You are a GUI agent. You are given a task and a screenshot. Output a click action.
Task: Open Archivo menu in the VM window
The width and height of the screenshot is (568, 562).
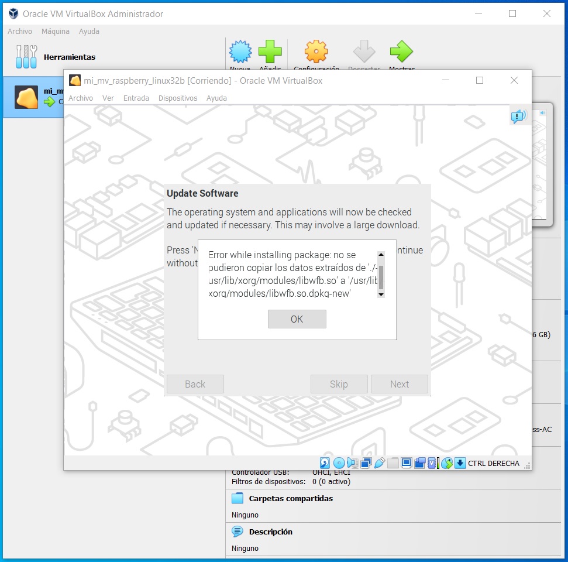[x=81, y=98]
